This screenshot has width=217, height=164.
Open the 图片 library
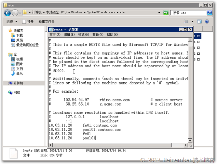(19, 64)
